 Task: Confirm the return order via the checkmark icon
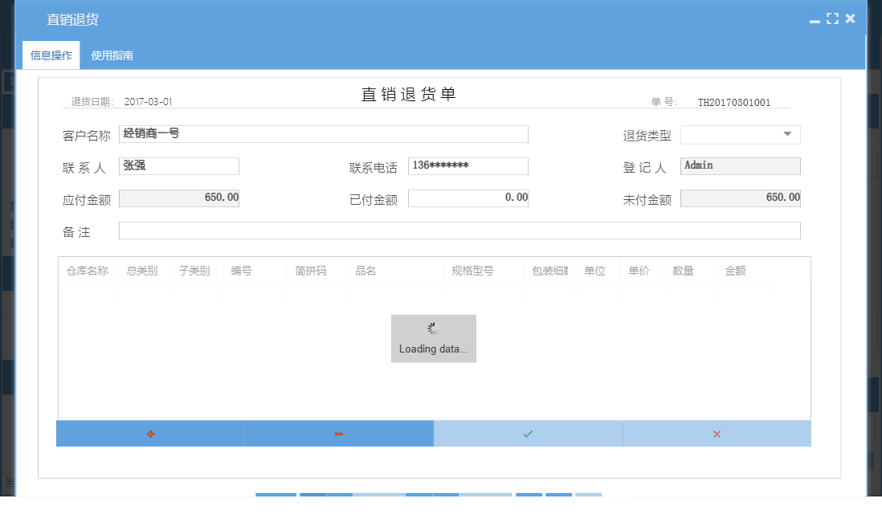point(528,434)
